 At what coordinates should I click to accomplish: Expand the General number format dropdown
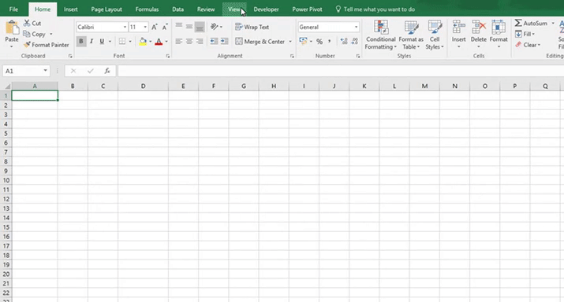[x=356, y=27]
